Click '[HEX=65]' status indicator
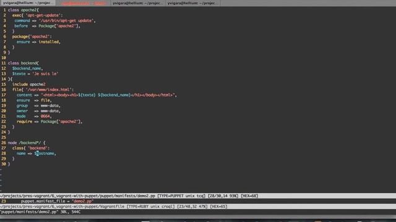Screen dimensions: 396x222 [x=218, y=207]
